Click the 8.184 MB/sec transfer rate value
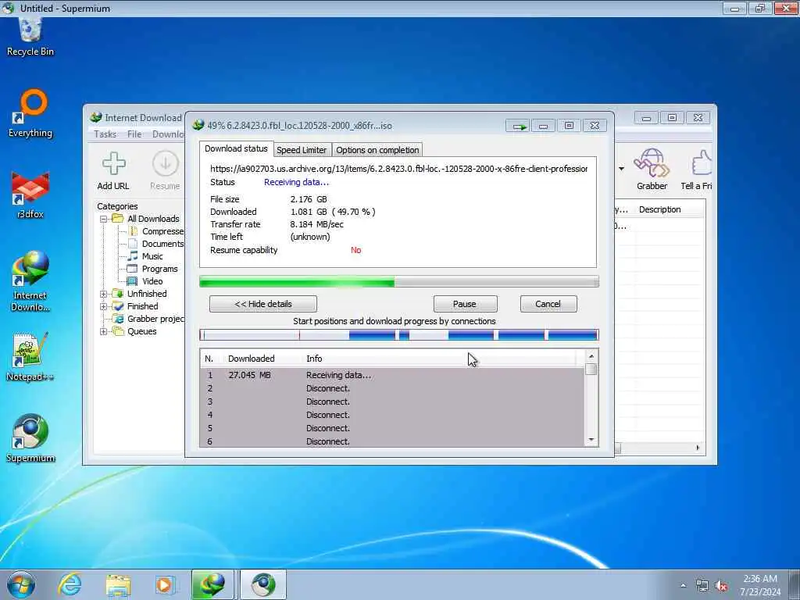 tap(317, 224)
